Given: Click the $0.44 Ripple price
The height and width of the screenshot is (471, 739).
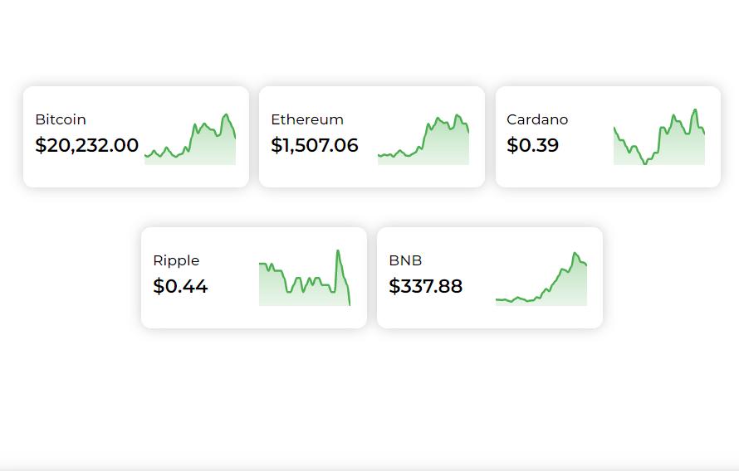Looking at the screenshot, I should (x=180, y=286).
